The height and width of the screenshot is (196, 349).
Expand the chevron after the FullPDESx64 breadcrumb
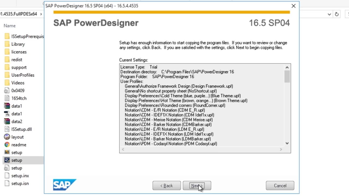tap(41, 14)
